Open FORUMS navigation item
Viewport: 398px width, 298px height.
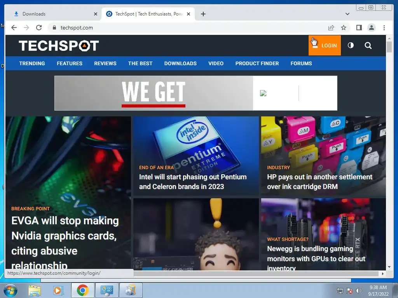pyautogui.click(x=301, y=63)
